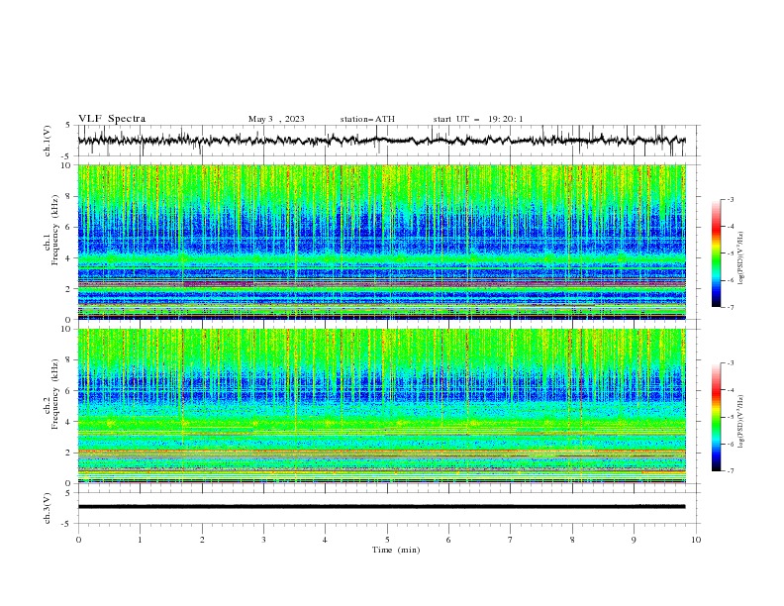The height and width of the screenshot is (606, 784).
Task: Click the "4" kHz tick on ch.2 axis
Action: [69, 422]
